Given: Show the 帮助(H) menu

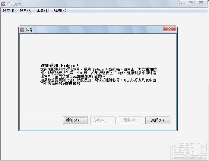Looking at the screenshot, I should click(x=60, y=11).
